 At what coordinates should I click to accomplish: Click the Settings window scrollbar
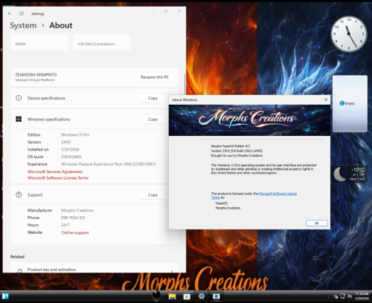pyautogui.click(x=185, y=85)
